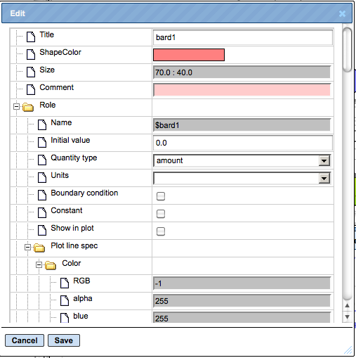Click the Title input field
The height and width of the screenshot is (358, 356).
242,37
